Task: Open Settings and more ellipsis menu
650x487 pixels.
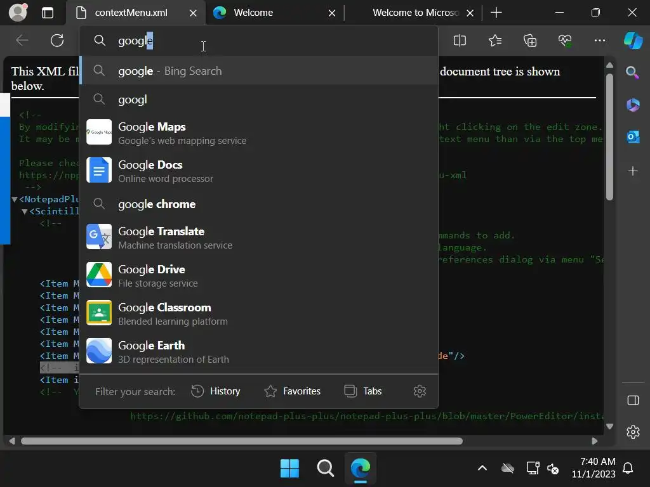Action: 600,41
